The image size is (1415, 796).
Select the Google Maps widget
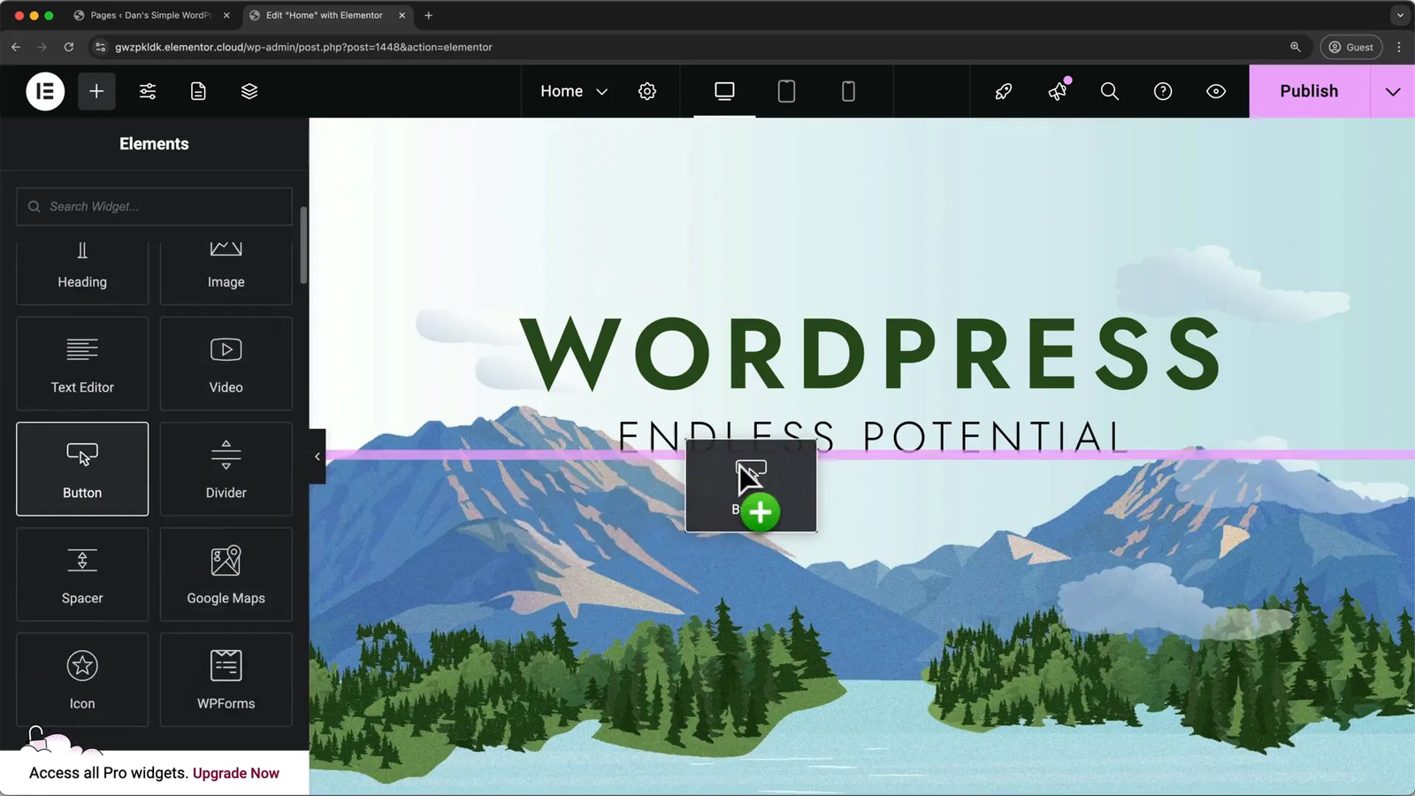(226, 574)
